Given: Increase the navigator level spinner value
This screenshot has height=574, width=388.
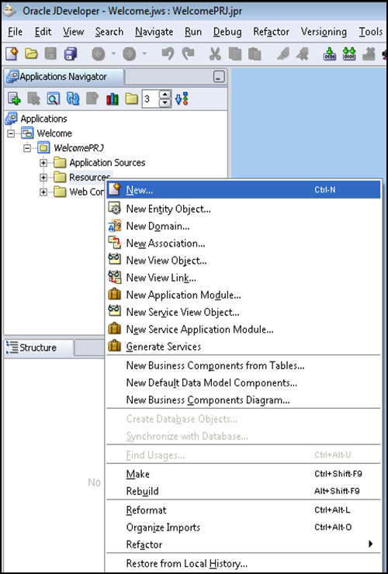Looking at the screenshot, I should (165, 95).
